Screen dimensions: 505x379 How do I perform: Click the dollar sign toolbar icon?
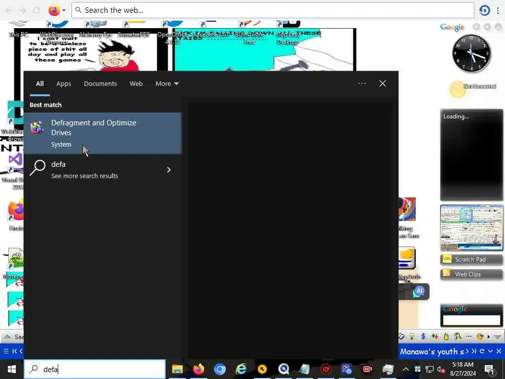click(x=423, y=337)
